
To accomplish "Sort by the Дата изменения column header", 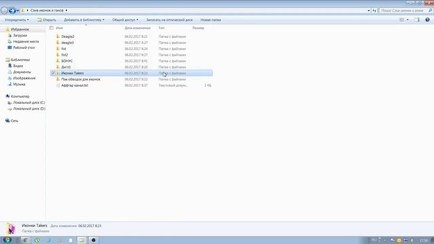I will click(x=138, y=28).
